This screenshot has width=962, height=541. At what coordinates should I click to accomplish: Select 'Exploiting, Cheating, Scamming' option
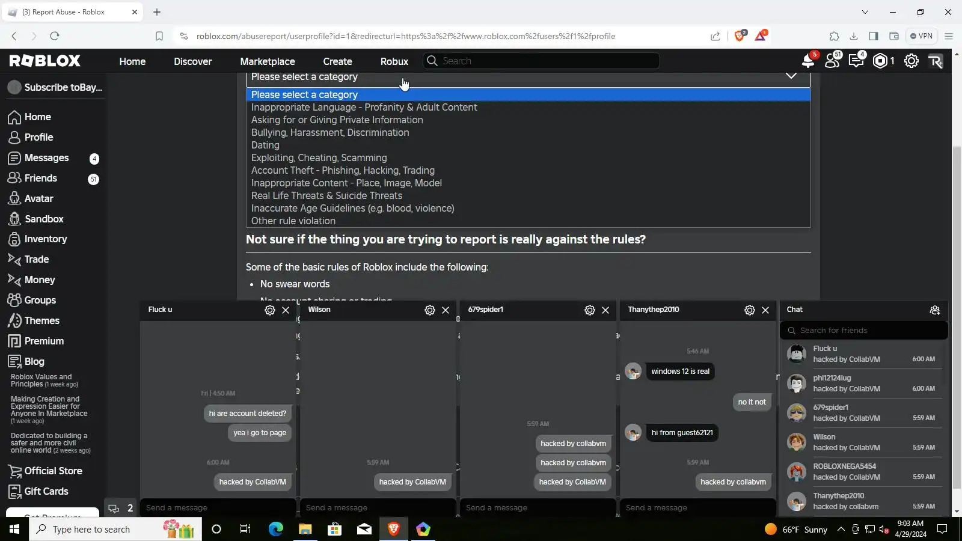[x=528, y=157]
